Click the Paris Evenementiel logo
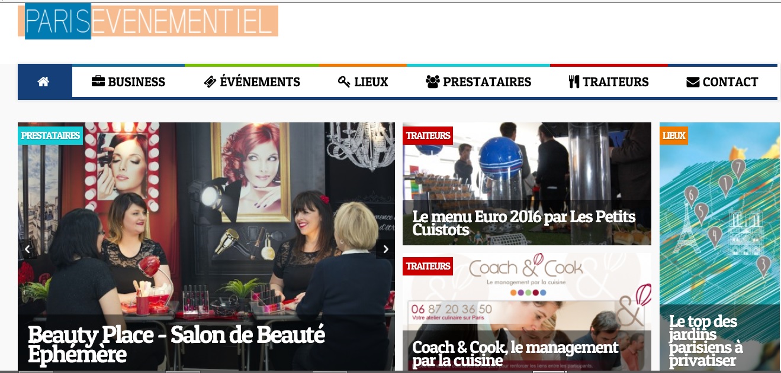 [x=148, y=21]
